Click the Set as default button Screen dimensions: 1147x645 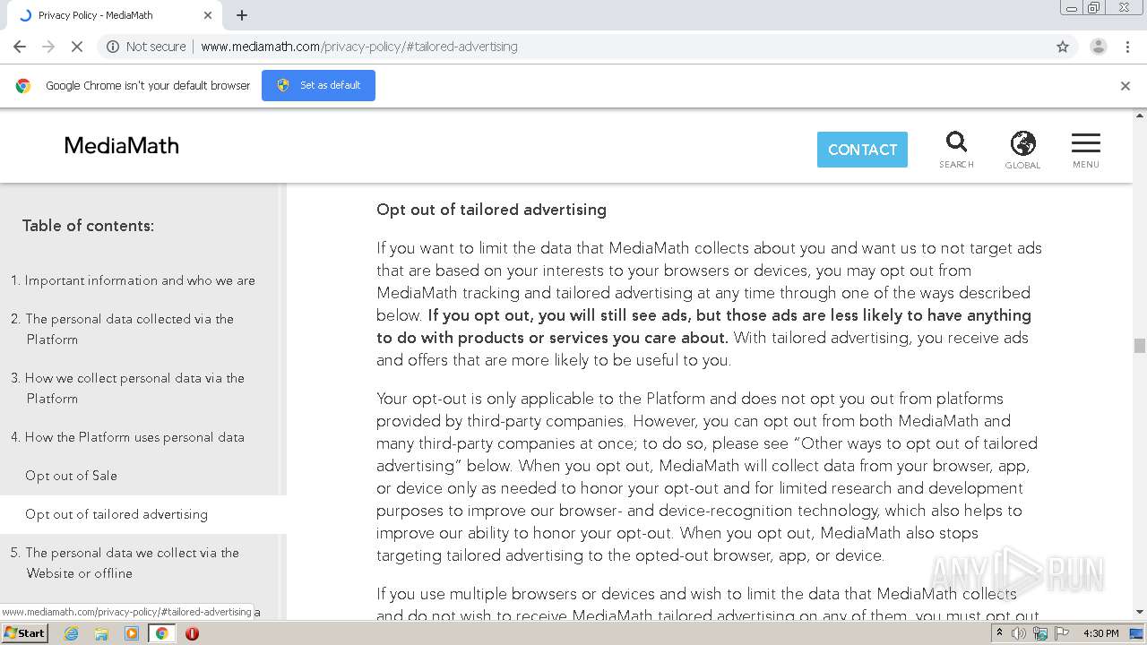[x=318, y=85]
